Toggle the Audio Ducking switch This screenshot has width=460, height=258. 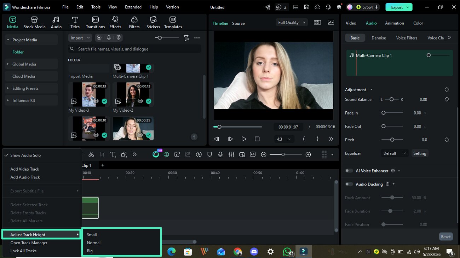(349, 184)
